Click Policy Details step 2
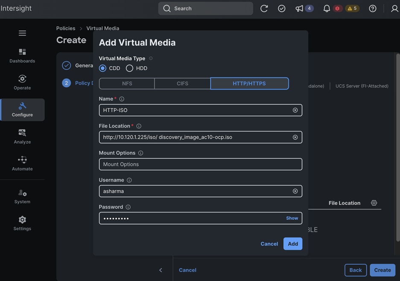 pyautogui.click(x=78, y=83)
